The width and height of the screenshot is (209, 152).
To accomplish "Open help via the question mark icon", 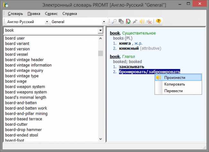I will [x=158, y=22].
